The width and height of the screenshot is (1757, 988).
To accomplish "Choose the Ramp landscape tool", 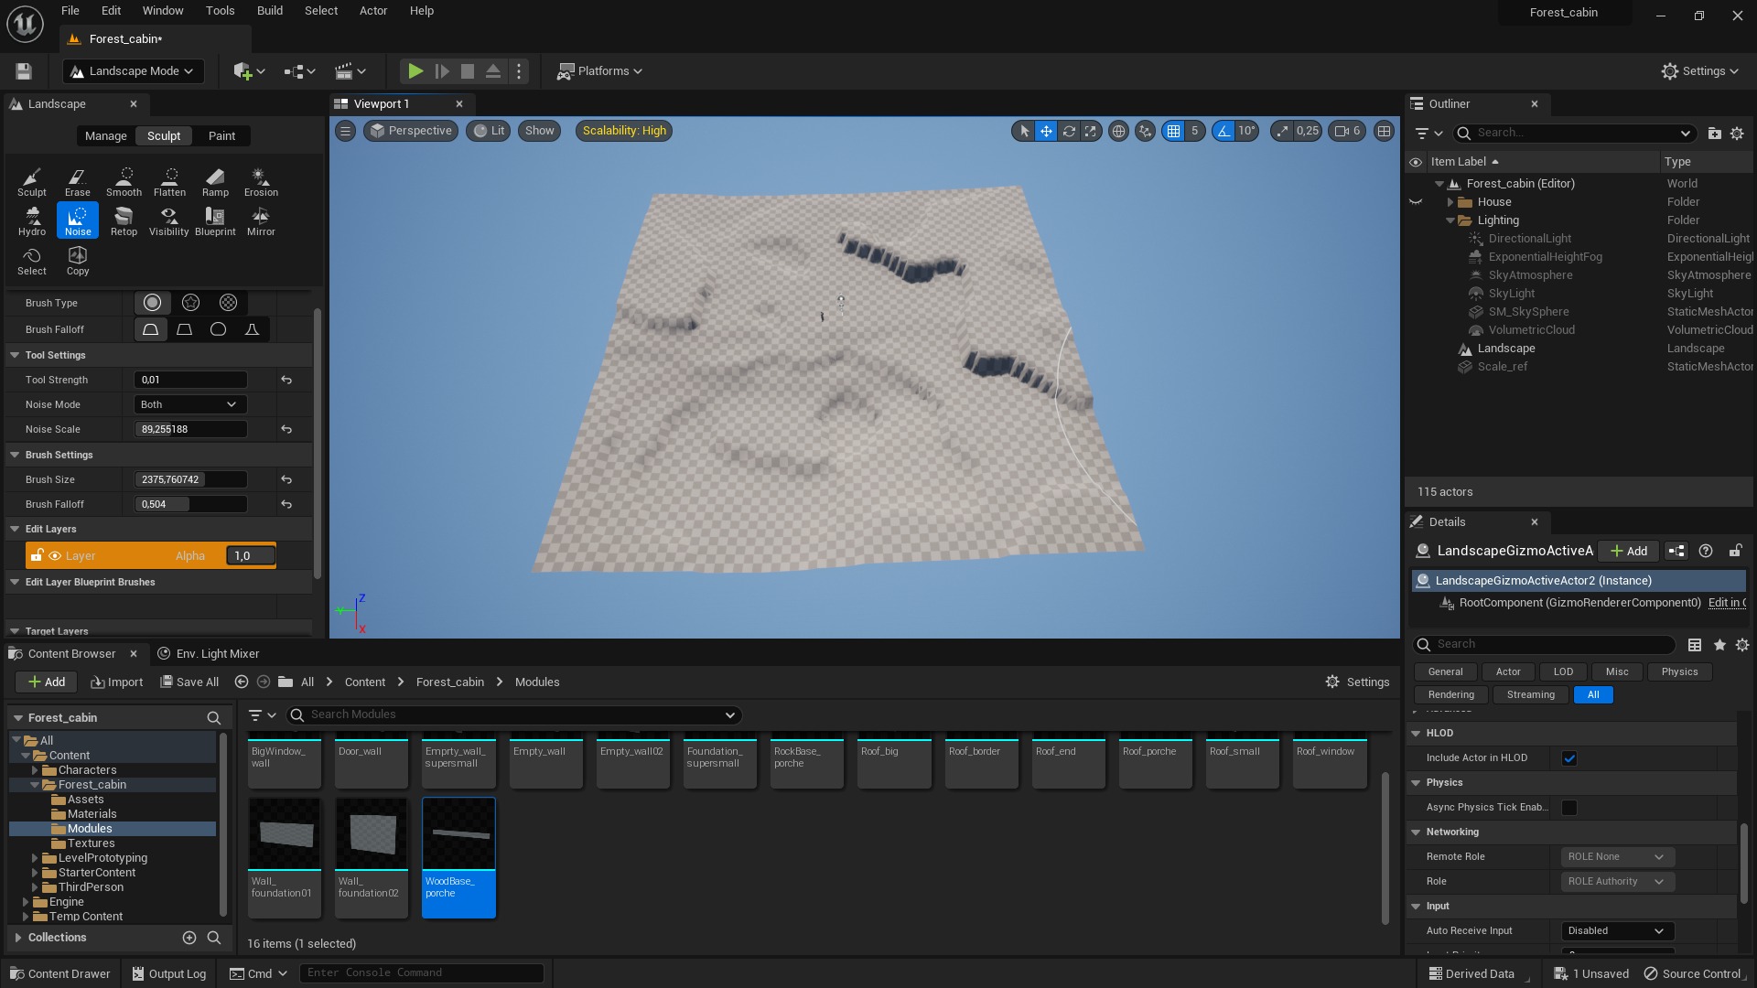I will point(215,181).
